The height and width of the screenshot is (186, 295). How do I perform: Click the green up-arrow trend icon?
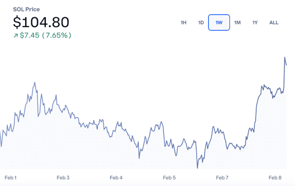pyautogui.click(x=16, y=35)
